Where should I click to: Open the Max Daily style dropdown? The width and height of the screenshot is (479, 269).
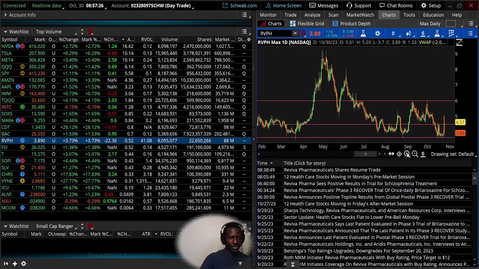click(x=430, y=24)
